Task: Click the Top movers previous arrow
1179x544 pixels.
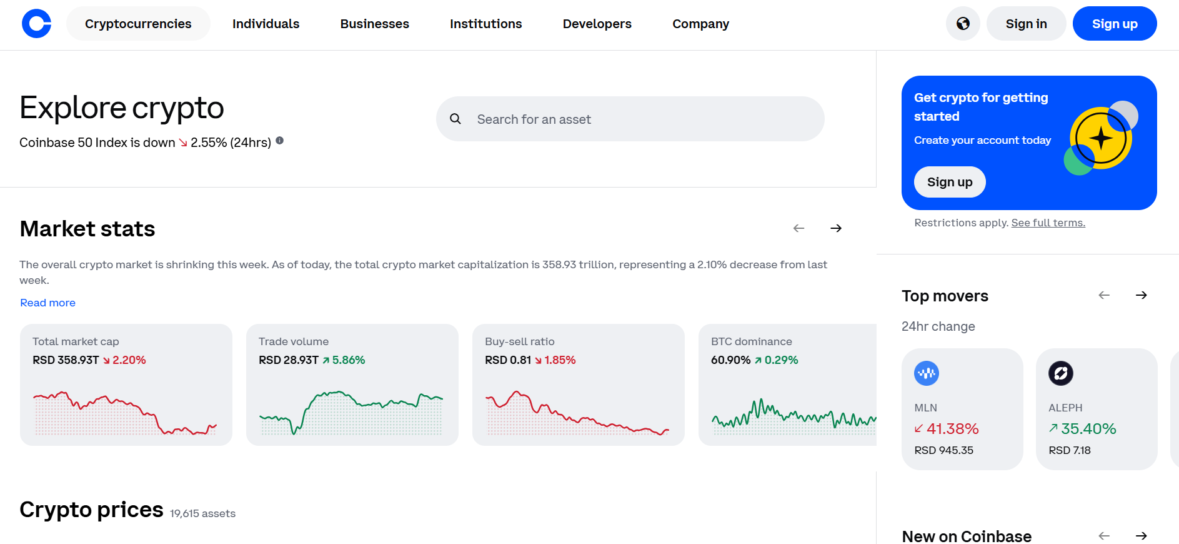Action: (x=1104, y=295)
